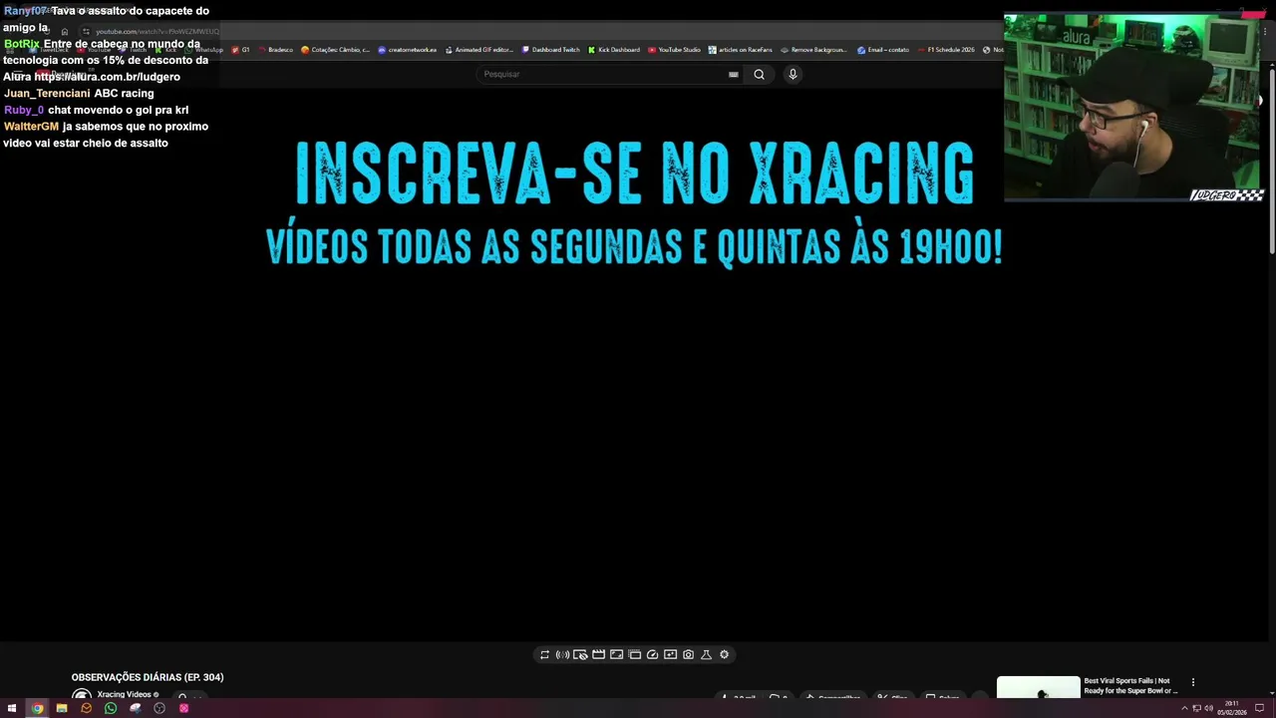Open Chrome from the taskbar
The image size is (1276, 718).
point(37,708)
